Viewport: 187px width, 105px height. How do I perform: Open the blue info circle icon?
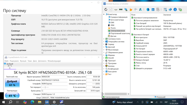click(175, 10)
